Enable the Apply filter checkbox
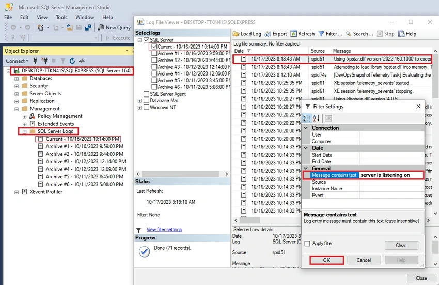The width and height of the screenshot is (439, 285). coord(307,244)
